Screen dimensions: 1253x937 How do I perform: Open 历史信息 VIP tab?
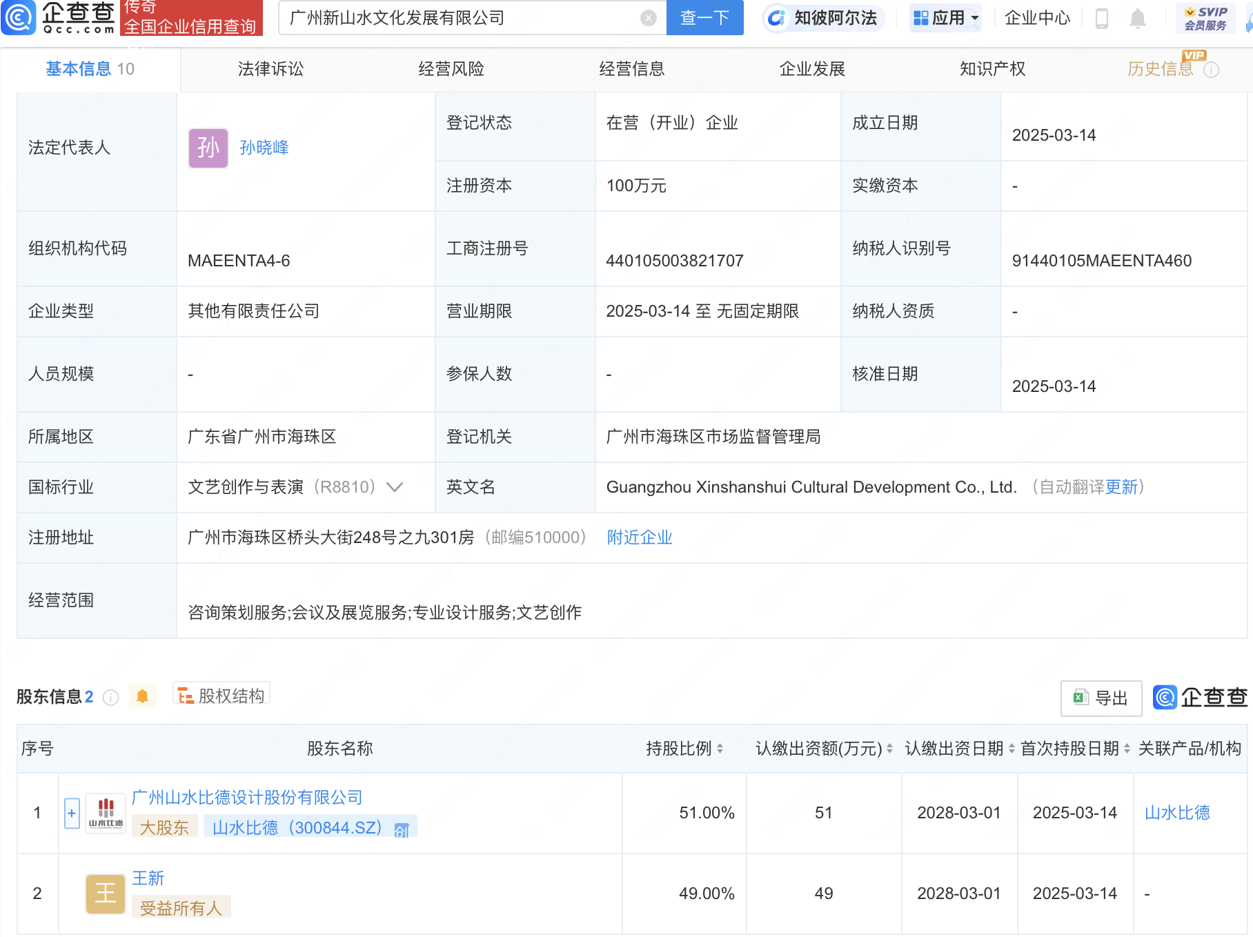[x=1160, y=69]
